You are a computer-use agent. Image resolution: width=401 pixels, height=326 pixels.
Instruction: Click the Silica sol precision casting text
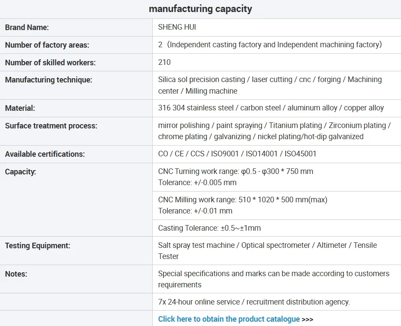click(203, 79)
